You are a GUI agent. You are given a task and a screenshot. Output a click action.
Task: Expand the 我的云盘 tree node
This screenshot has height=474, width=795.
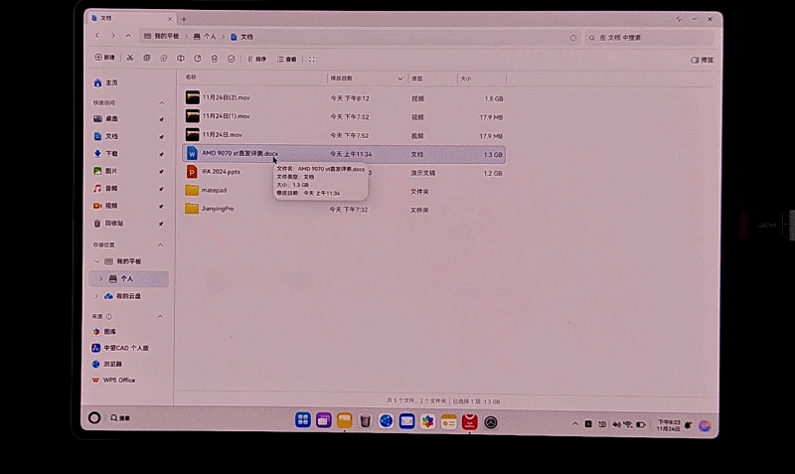tap(97, 296)
